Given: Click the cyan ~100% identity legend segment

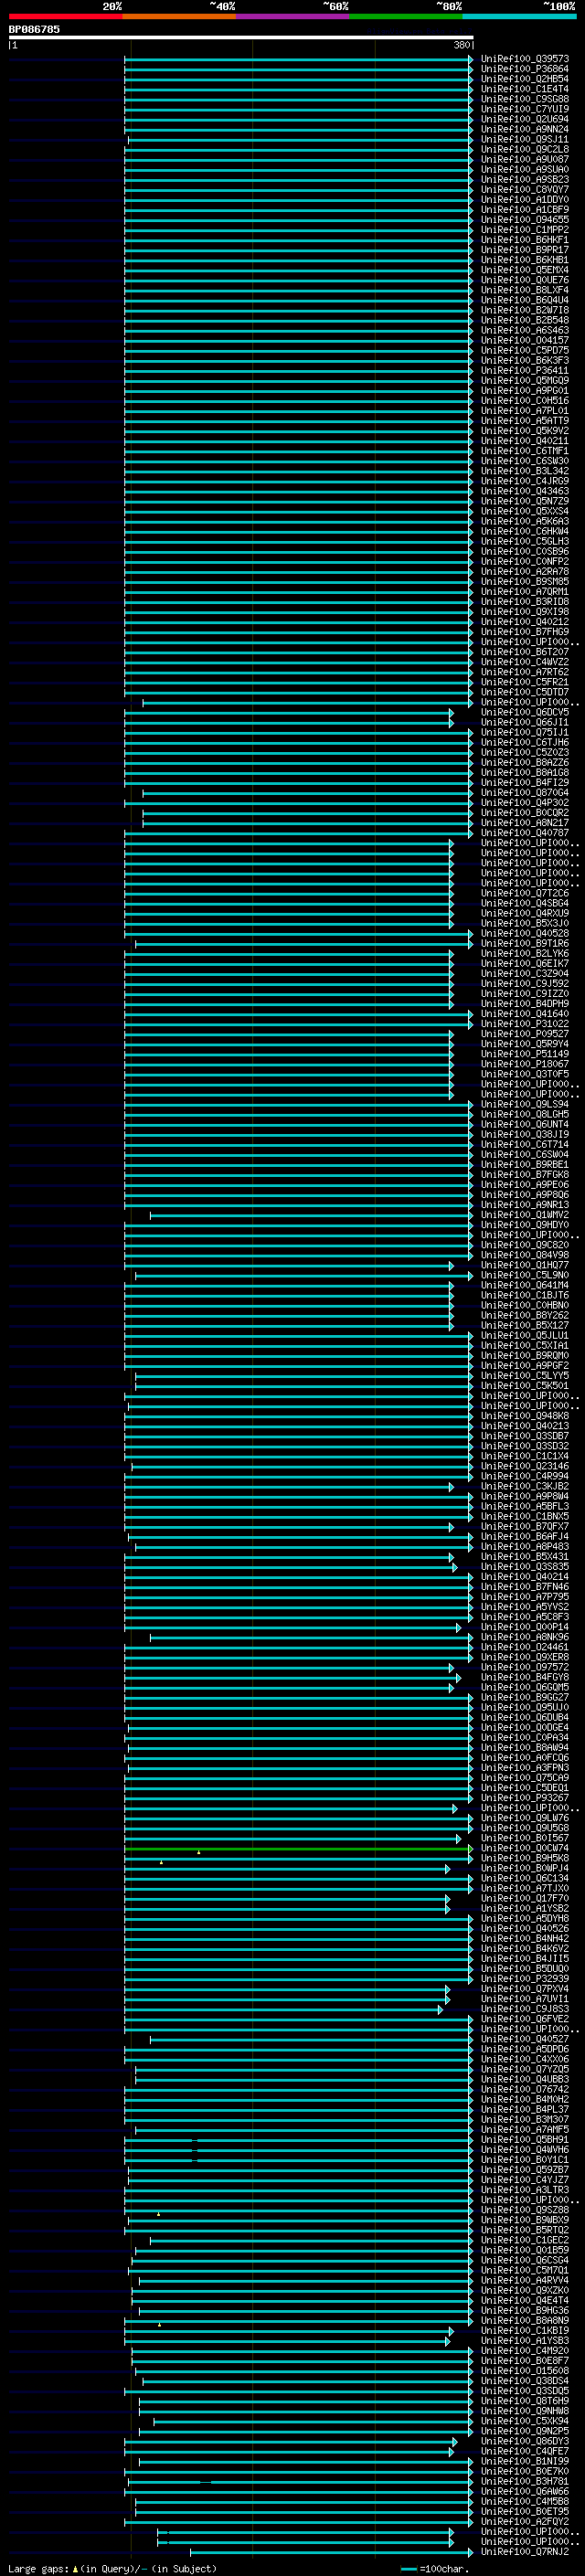Looking at the screenshot, I should pos(519,16).
